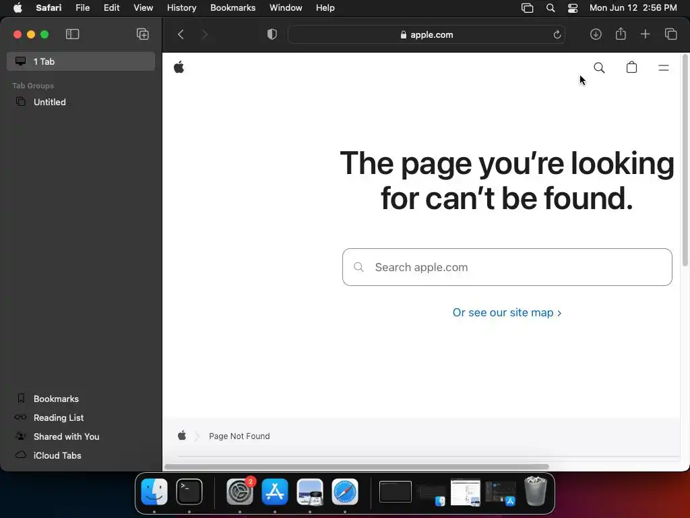This screenshot has width=690, height=518.
Task: Open the Share menu
Action: pyautogui.click(x=621, y=34)
